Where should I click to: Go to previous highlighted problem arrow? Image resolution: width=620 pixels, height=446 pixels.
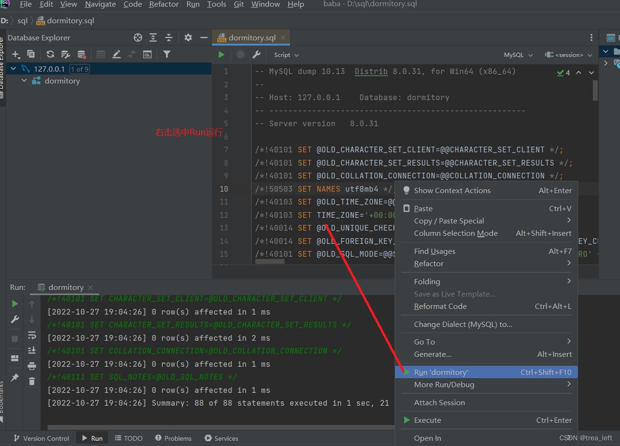click(x=579, y=73)
